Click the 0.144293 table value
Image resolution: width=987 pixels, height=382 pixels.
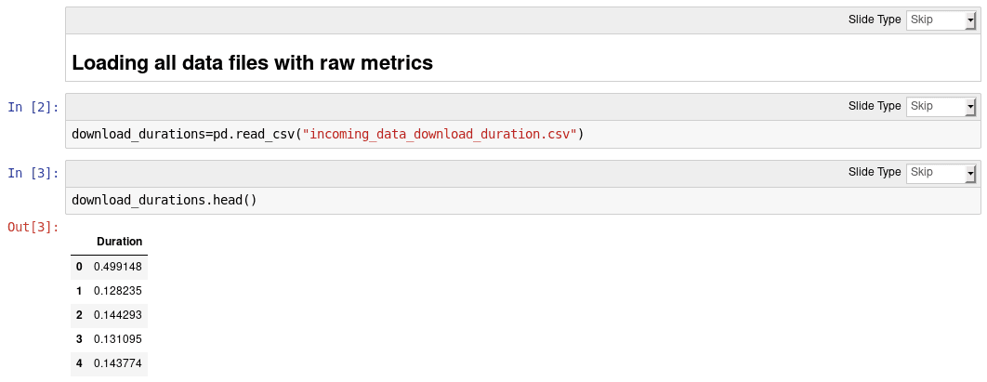click(118, 315)
